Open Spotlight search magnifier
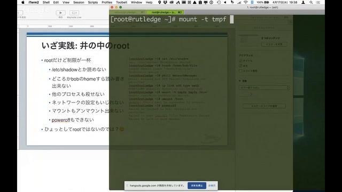The height and width of the screenshot is (192, 342). click(311, 2)
